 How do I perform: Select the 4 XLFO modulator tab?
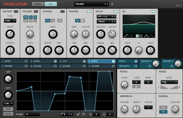pyautogui.click(x=102, y=61)
